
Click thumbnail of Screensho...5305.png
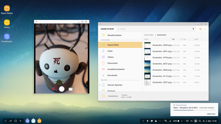tap(148, 45)
